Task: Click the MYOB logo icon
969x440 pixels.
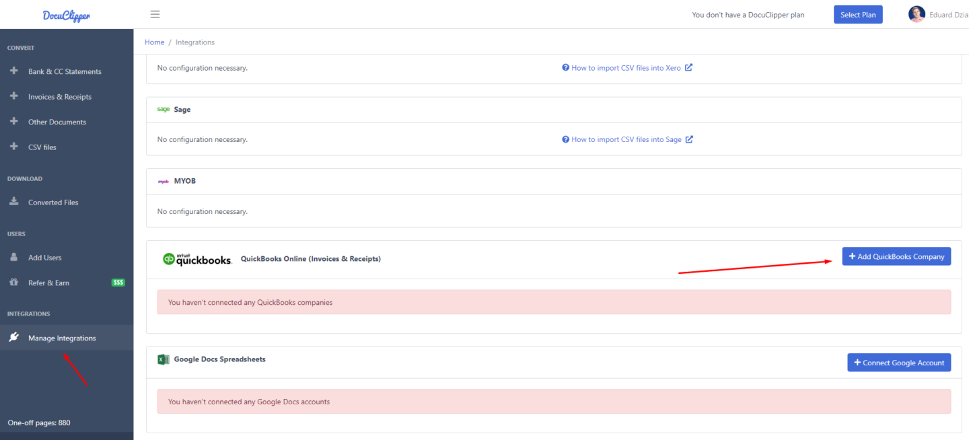Action: click(164, 181)
